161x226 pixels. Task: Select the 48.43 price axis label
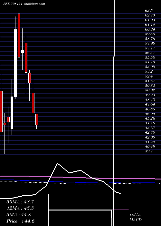click(150, 99)
